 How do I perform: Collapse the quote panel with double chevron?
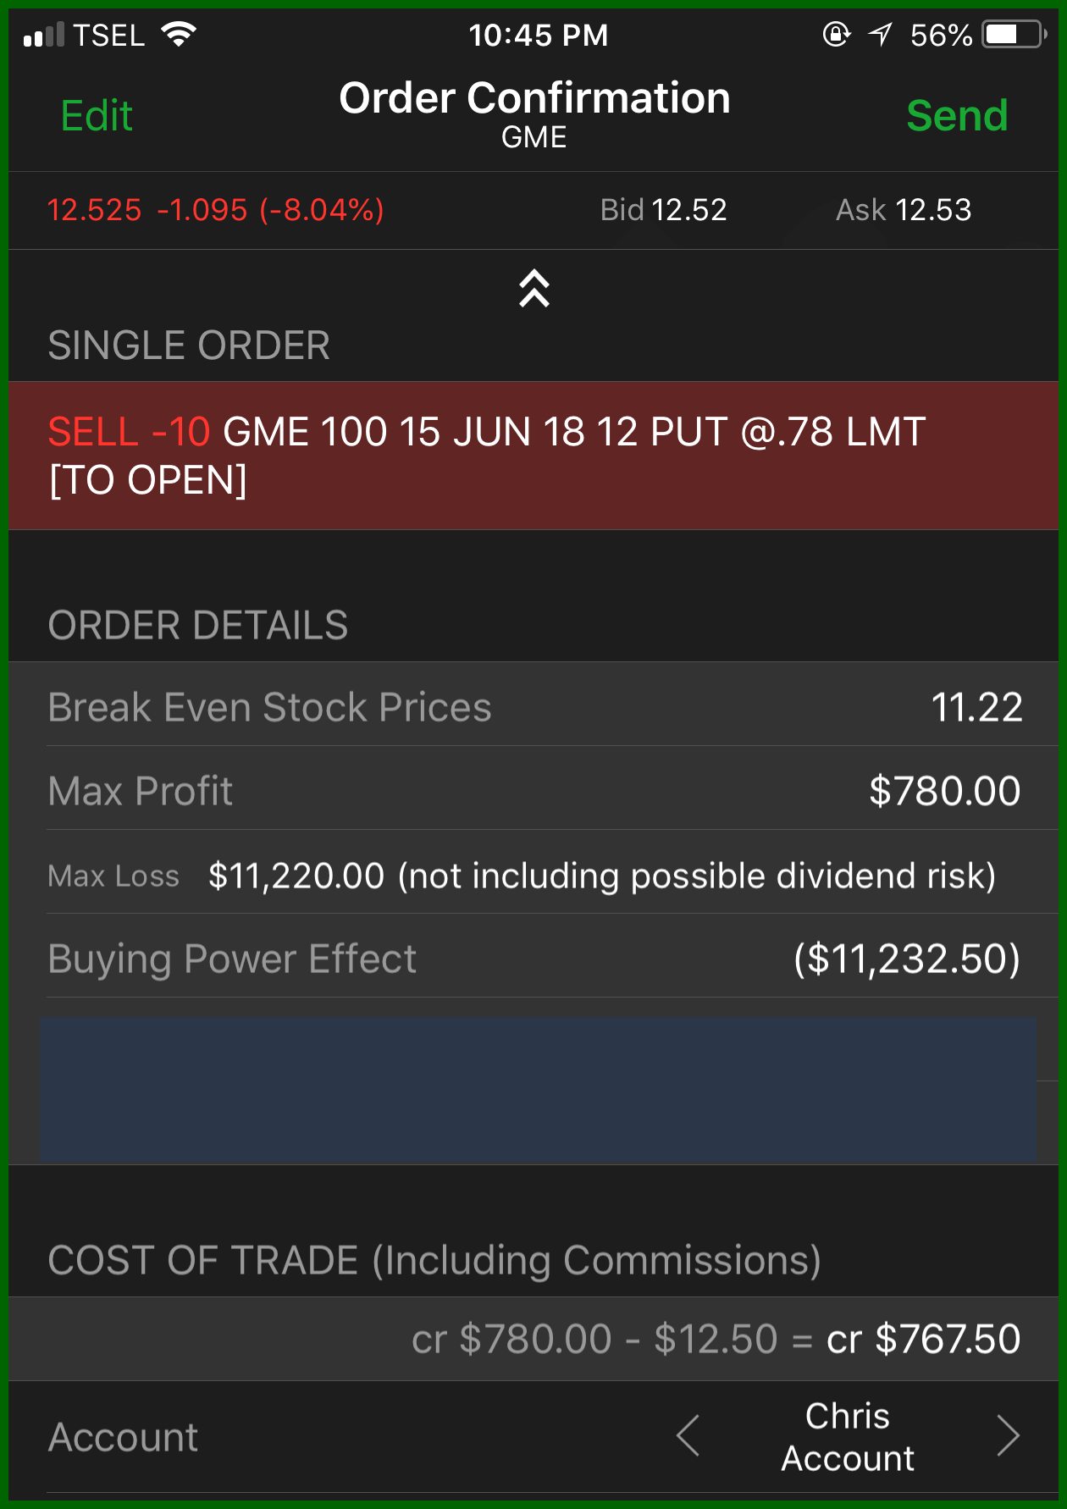(534, 288)
